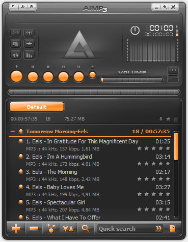
Task: Open settings wrench icon in title bar
Action: pos(22,7)
